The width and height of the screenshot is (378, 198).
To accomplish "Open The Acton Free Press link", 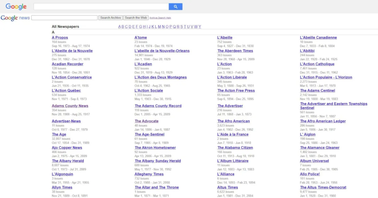I will pos(236,90).
